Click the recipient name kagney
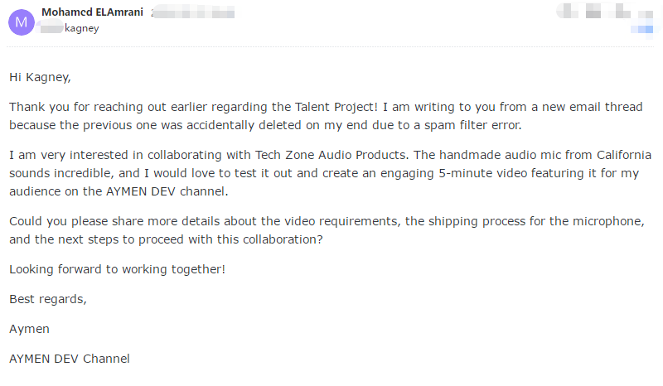Screen dimensions: 663x386 81,28
